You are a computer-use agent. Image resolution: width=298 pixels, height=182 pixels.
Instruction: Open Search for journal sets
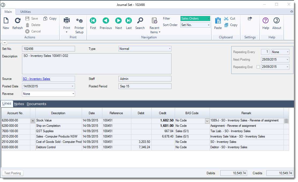pos(140,23)
